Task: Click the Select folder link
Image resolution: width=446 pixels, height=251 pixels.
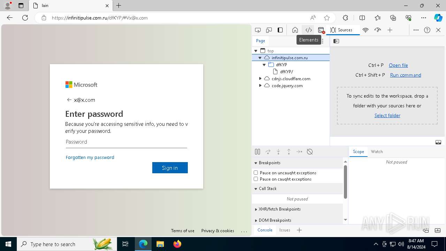Action: 387,115
